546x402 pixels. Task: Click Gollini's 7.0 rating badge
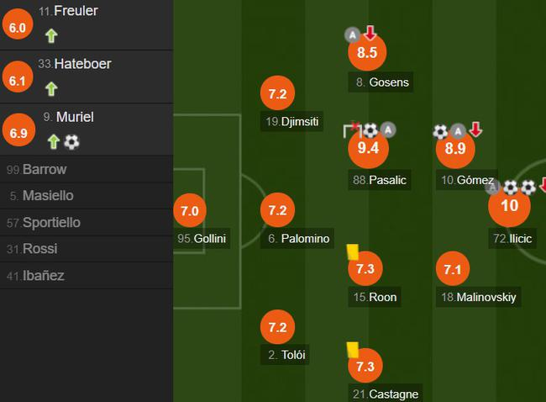click(189, 212)
